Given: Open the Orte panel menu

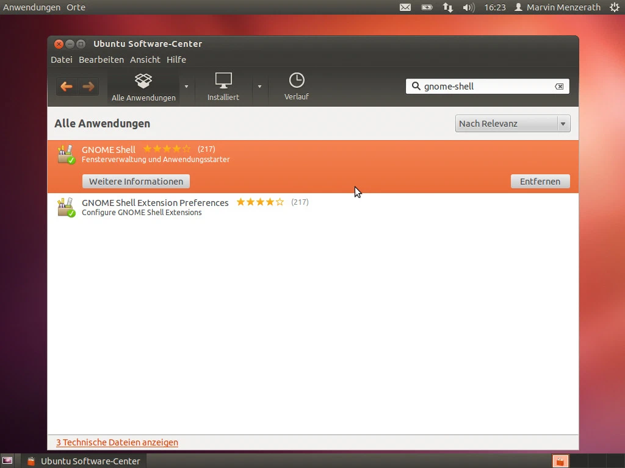Looking at the screenshot, I should tap(76, 7).
